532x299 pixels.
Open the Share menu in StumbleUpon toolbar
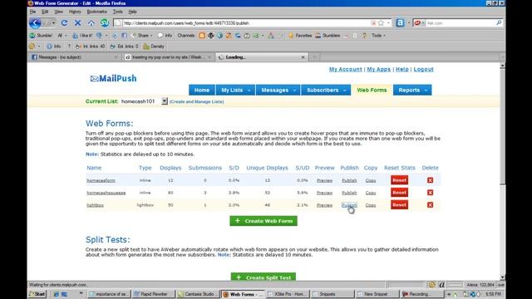click(x=141, y=35)
